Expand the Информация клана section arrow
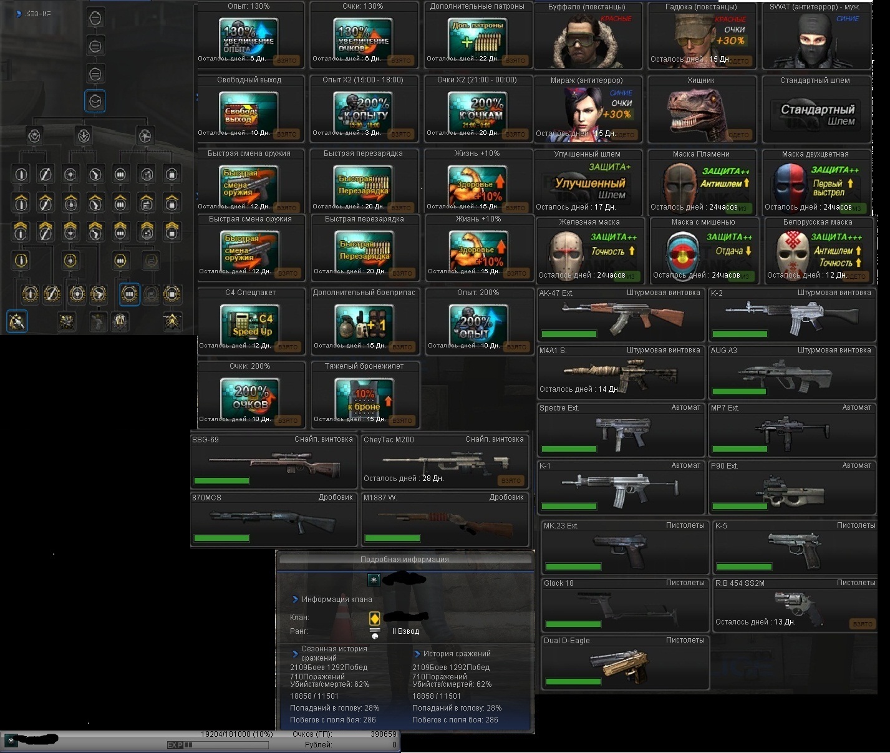This screenshot has height=753, width=890. point(295,600)
